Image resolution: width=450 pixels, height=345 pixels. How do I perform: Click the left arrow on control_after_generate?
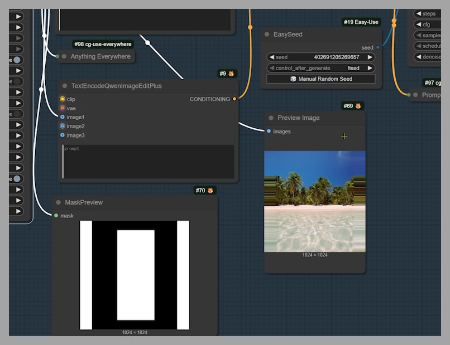[271, 68]
